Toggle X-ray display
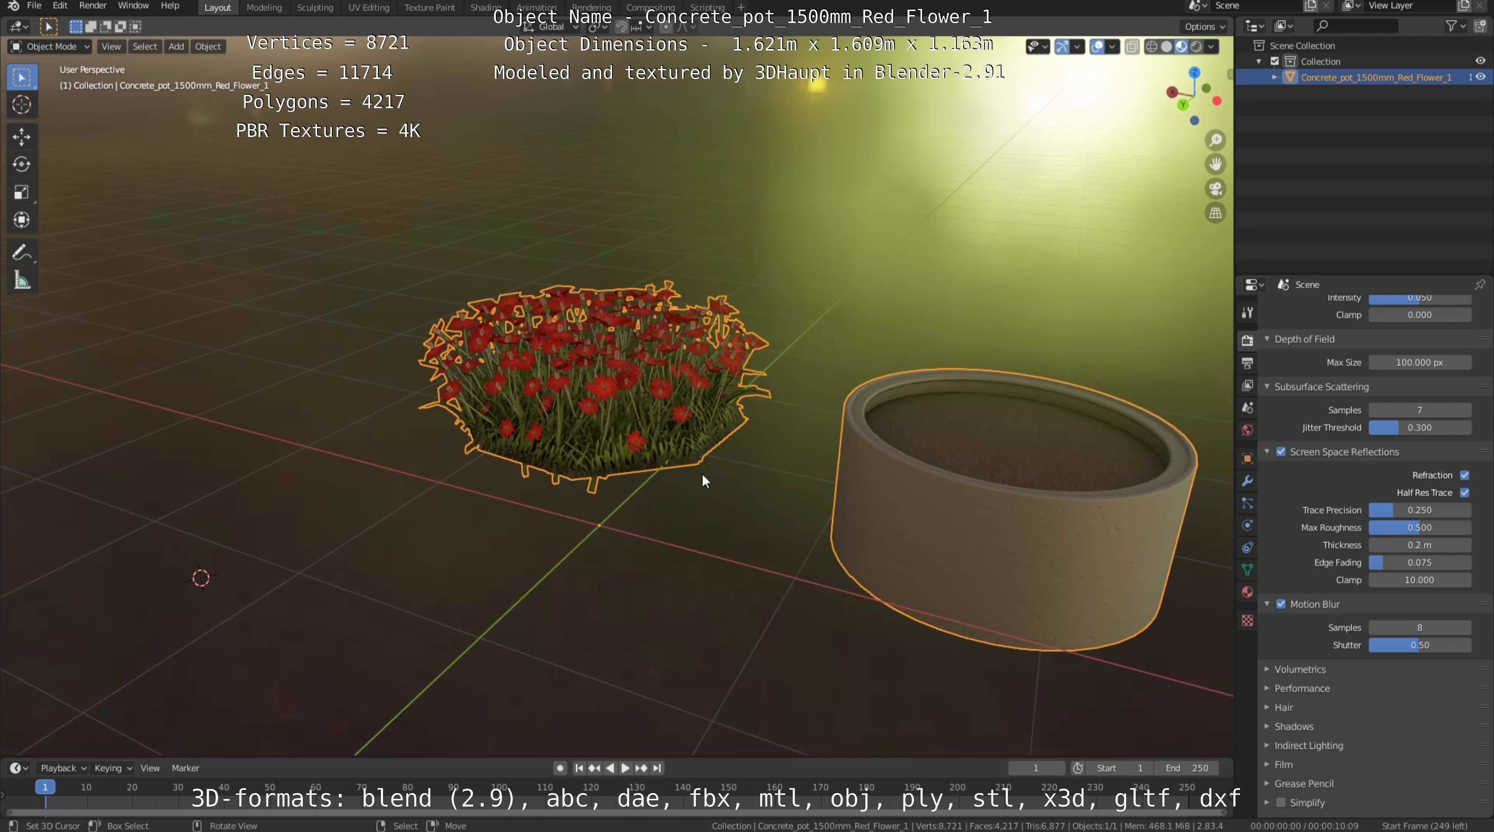The height and width of the screenshot is (832, 1494). pyautogui.click(x=1131, y=47)
